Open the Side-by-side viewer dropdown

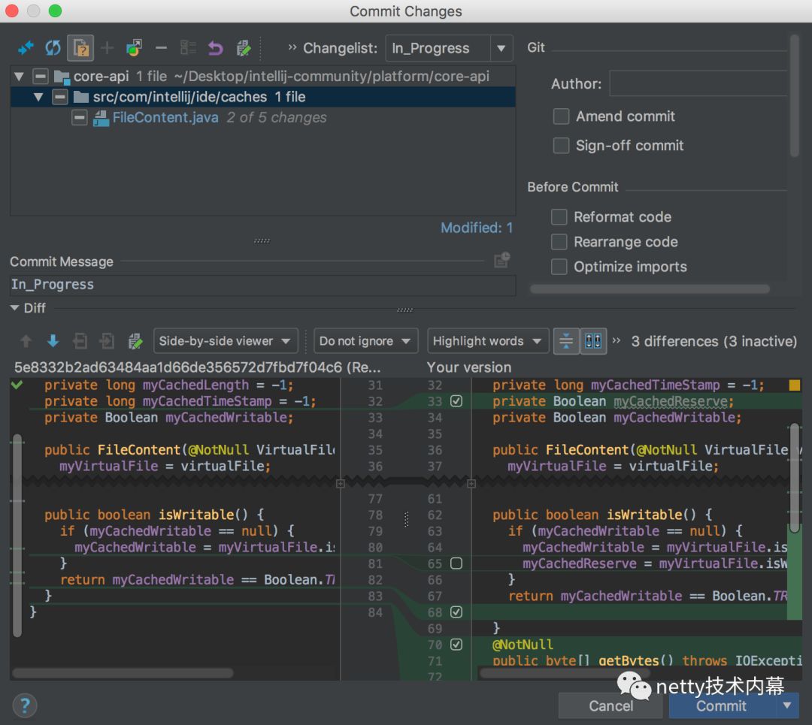point(226,341)
